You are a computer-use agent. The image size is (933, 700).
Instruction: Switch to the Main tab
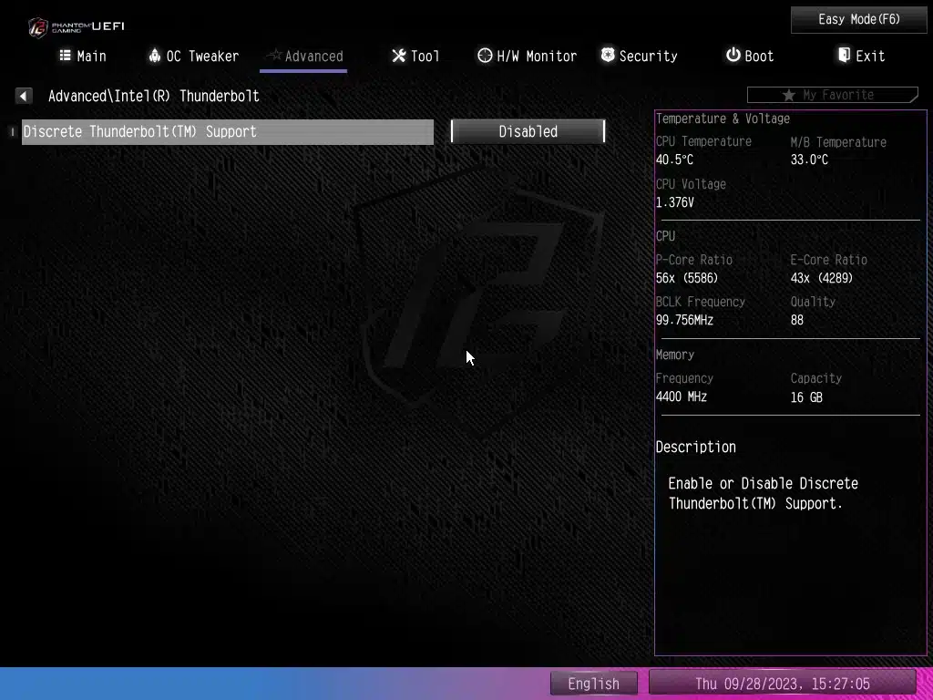[83, 56]
